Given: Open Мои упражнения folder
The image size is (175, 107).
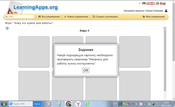Looking at the screenshot, I should [x=154, y=17].
